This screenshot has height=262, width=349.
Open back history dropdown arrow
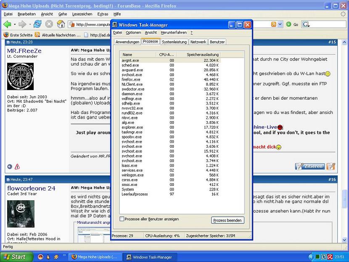15,24
